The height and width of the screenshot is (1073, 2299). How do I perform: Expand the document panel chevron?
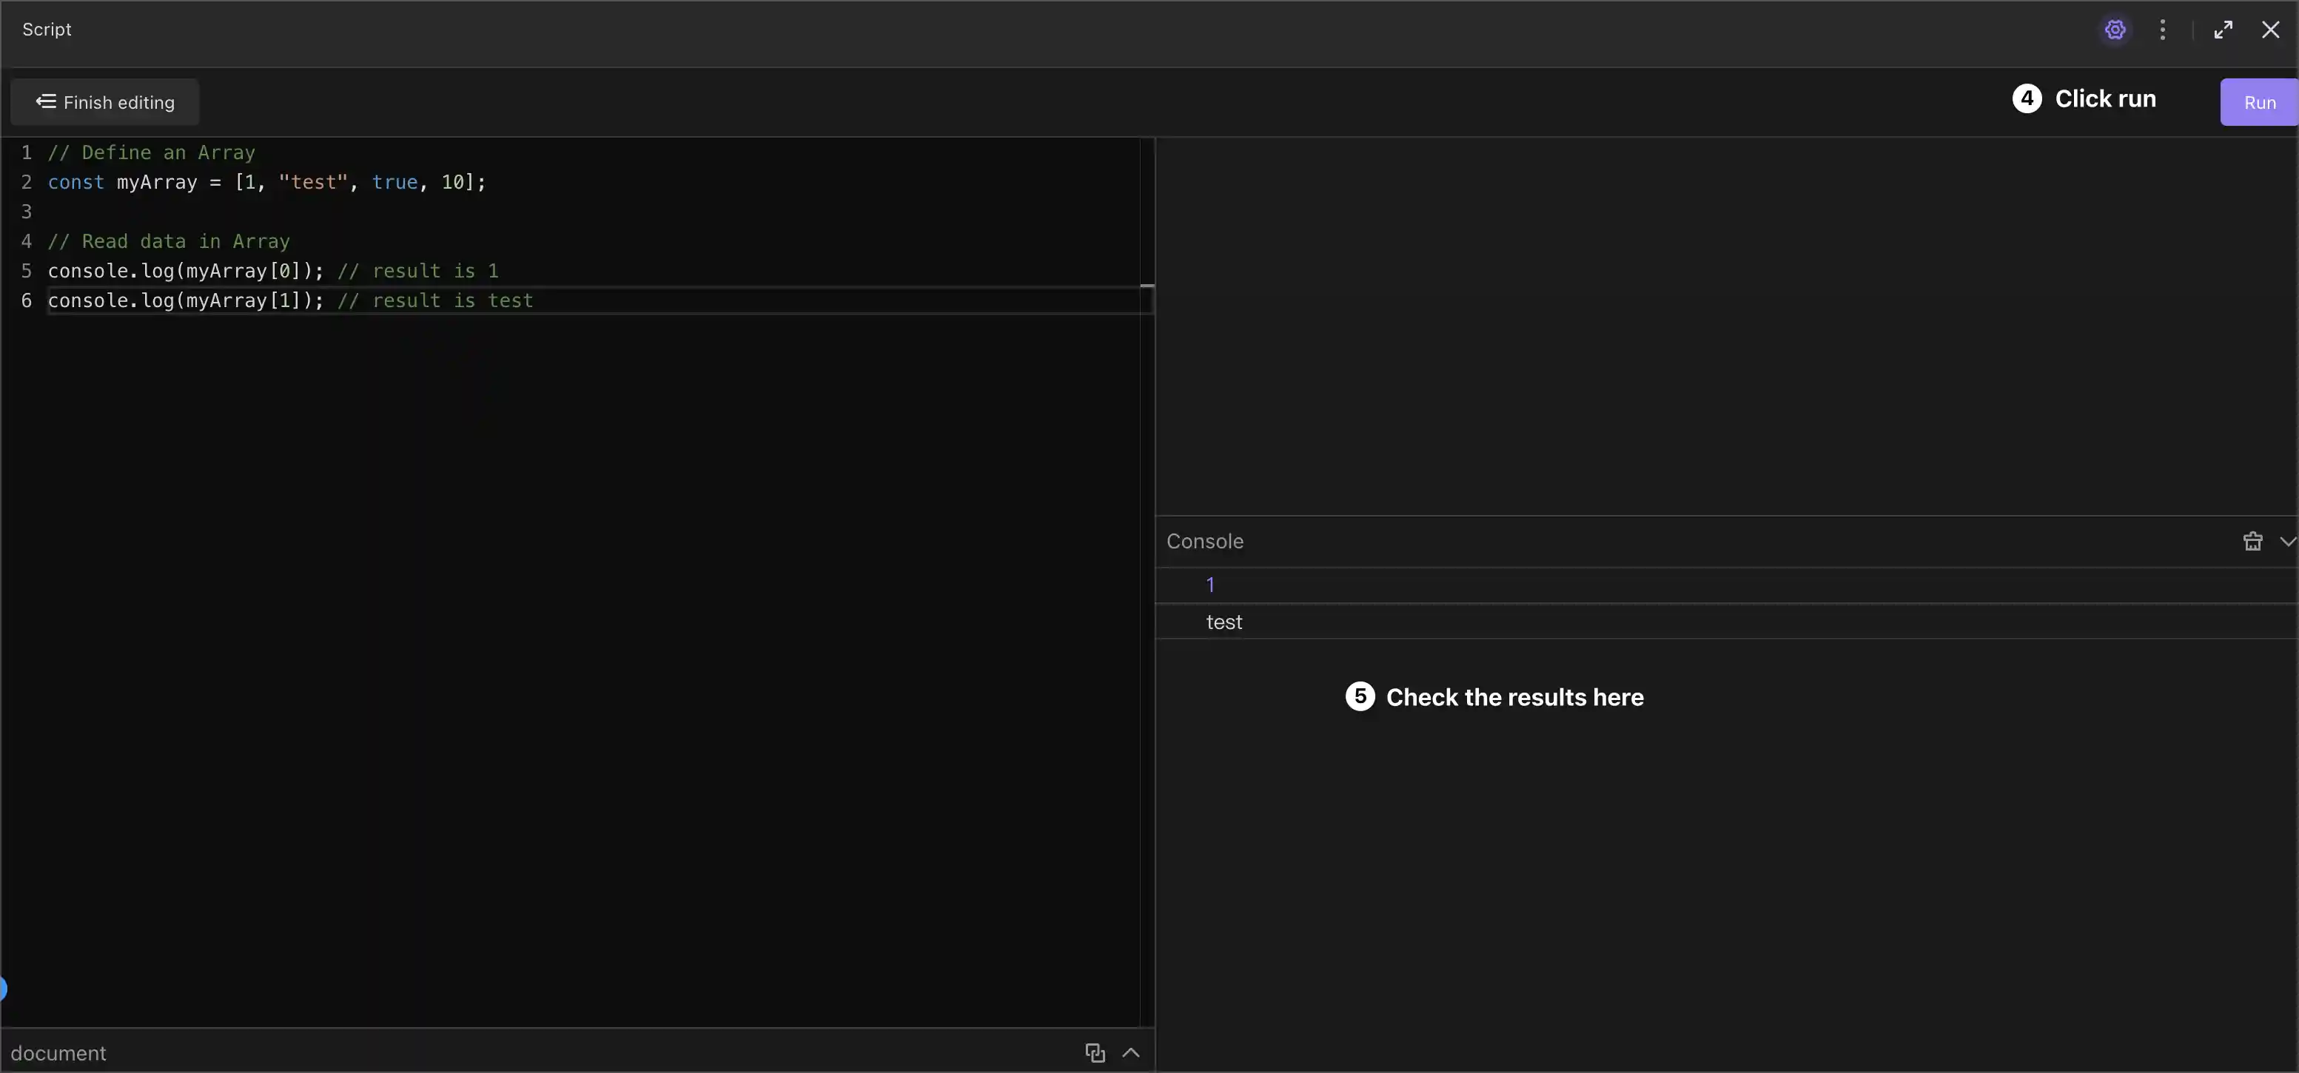(1131, 1052)
